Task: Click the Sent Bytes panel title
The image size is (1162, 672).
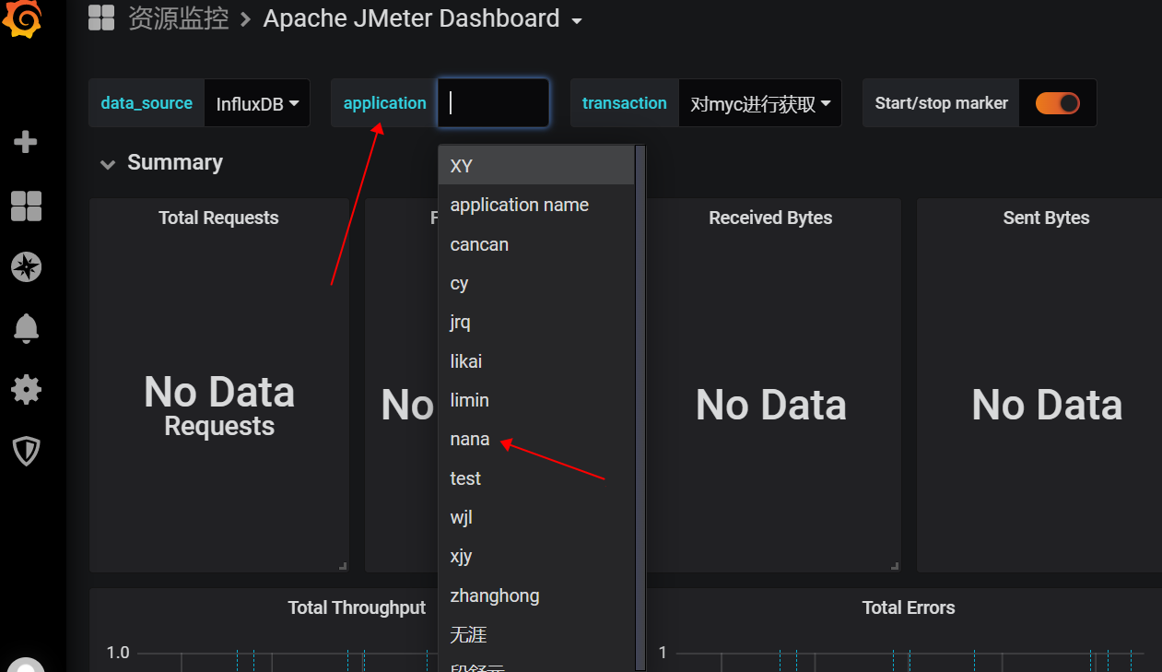Action: tap(1046, 218)
